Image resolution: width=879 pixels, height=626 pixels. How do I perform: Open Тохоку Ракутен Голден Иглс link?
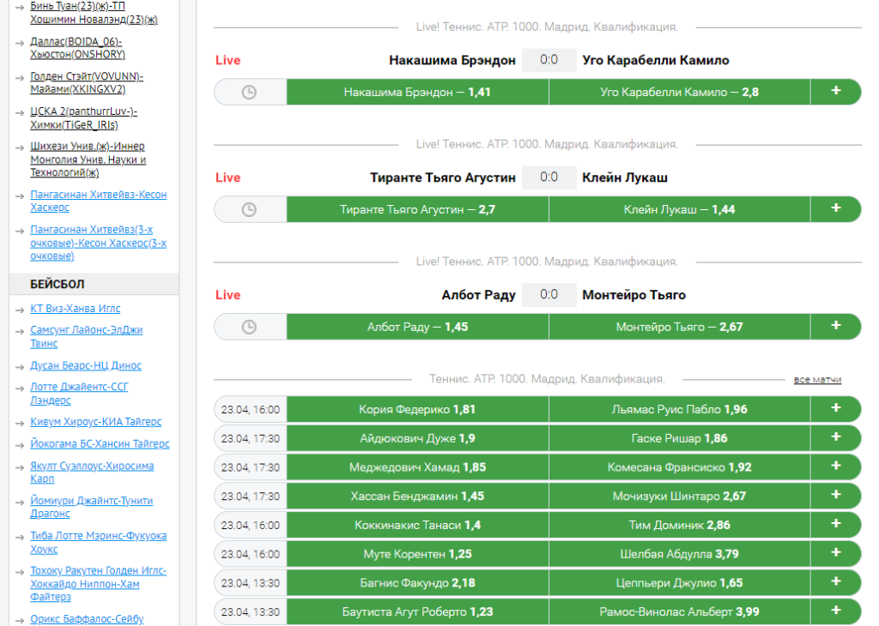coord(98,584)
